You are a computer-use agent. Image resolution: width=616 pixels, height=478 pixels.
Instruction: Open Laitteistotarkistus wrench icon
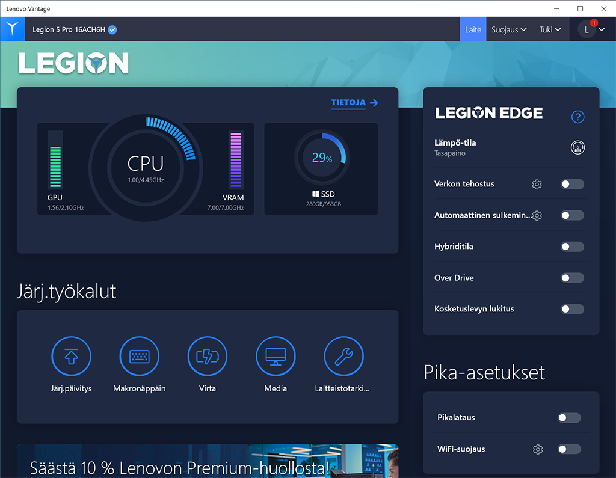point(343,356)
